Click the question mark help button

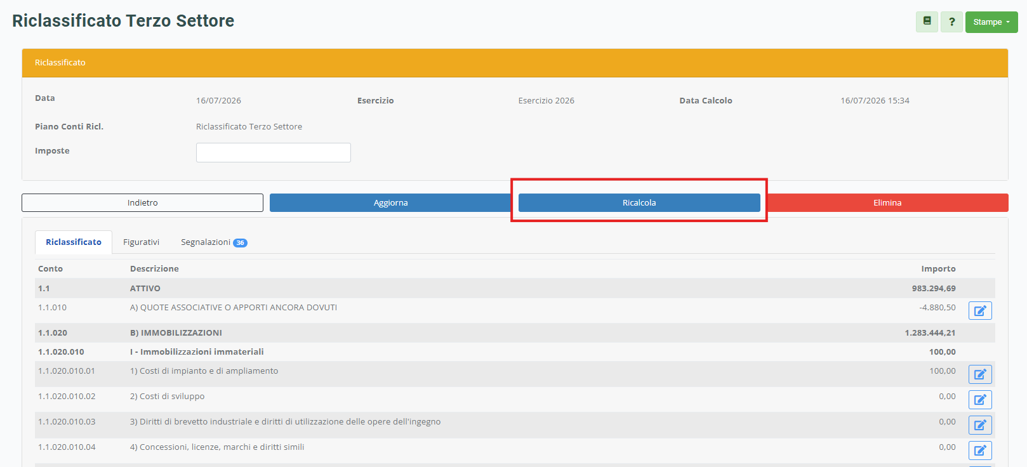coord(951,22)
